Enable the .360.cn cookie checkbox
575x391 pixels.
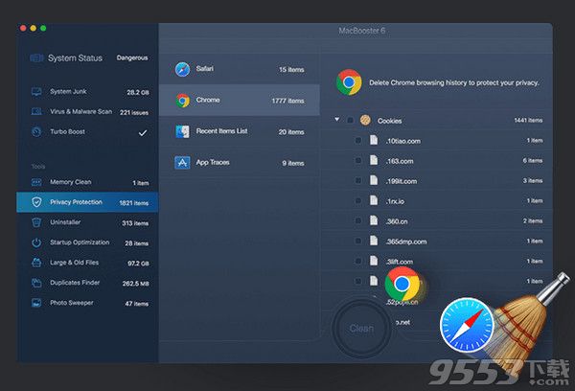[x=358, y=220]
